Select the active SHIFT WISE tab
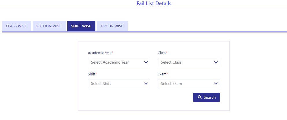Image resolution: width=287 pixels, height=120 pixels. point(81,26)
